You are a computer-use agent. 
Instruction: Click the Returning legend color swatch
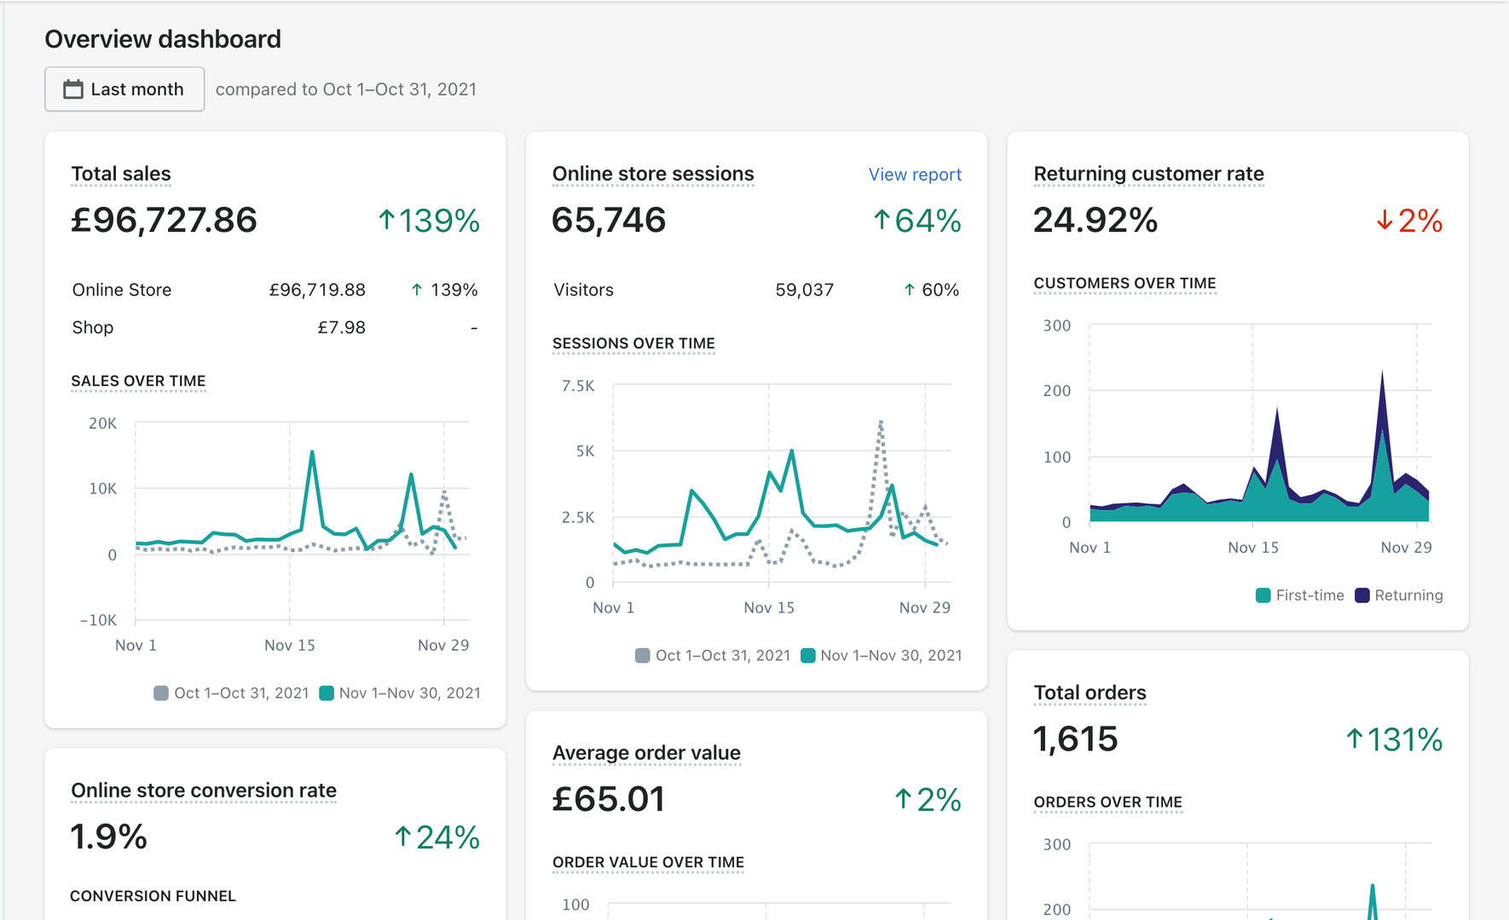click(1362, 595)
